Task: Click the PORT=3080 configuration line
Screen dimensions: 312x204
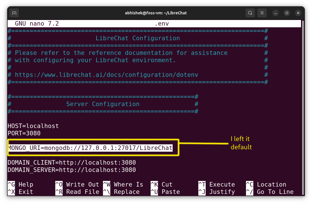Action: click(x=24, y=133)
